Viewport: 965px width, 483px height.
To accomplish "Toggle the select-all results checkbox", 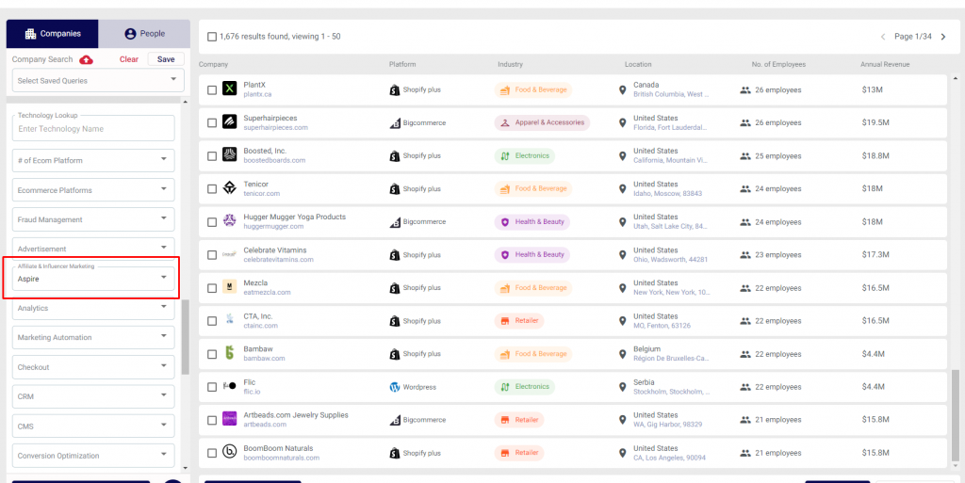I will [x=212, y=37].
